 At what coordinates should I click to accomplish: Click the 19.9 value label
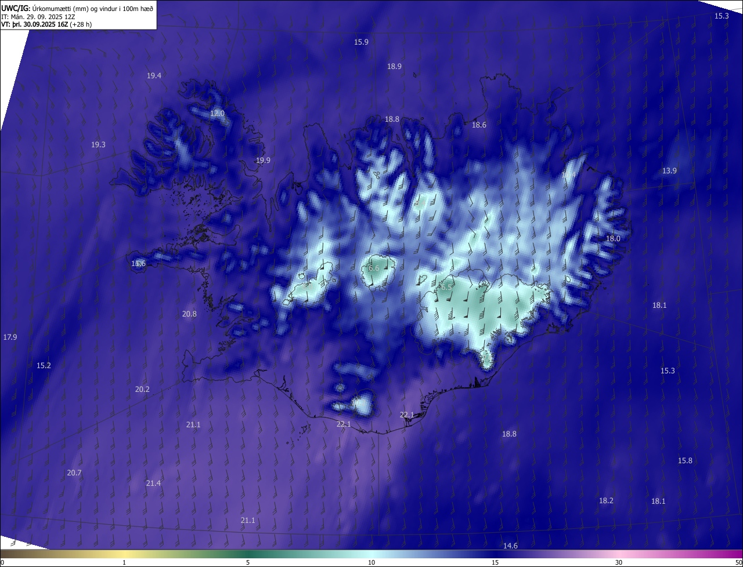263,161
